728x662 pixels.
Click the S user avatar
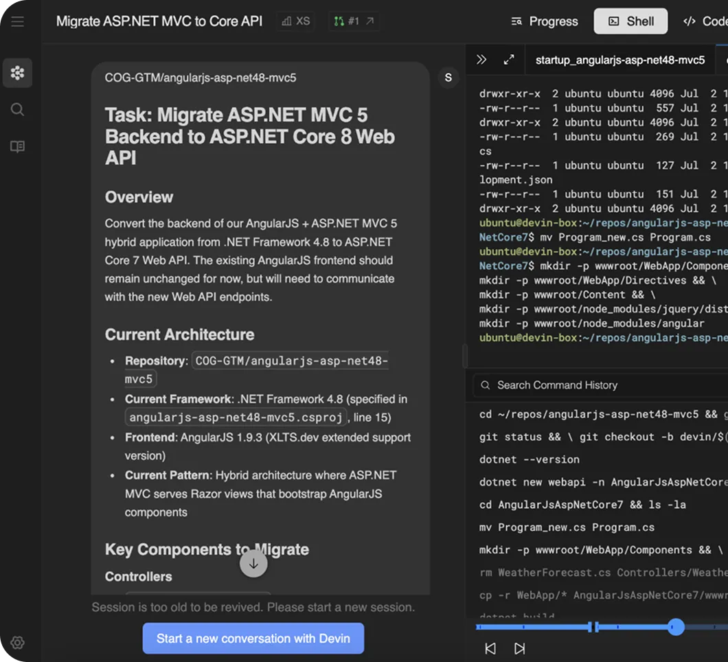tap(448, 78)
